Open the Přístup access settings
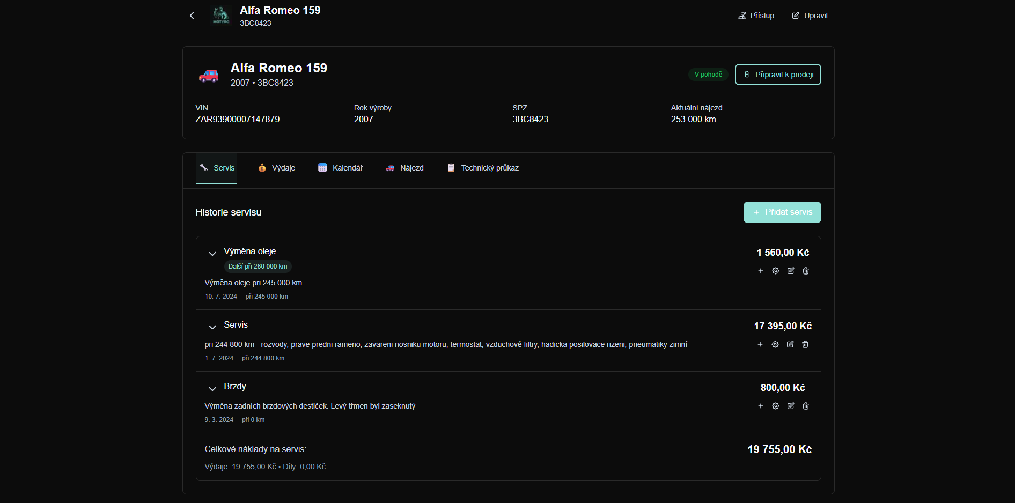The height and width of the screenshot is (503, 1015). pos(756,16)
